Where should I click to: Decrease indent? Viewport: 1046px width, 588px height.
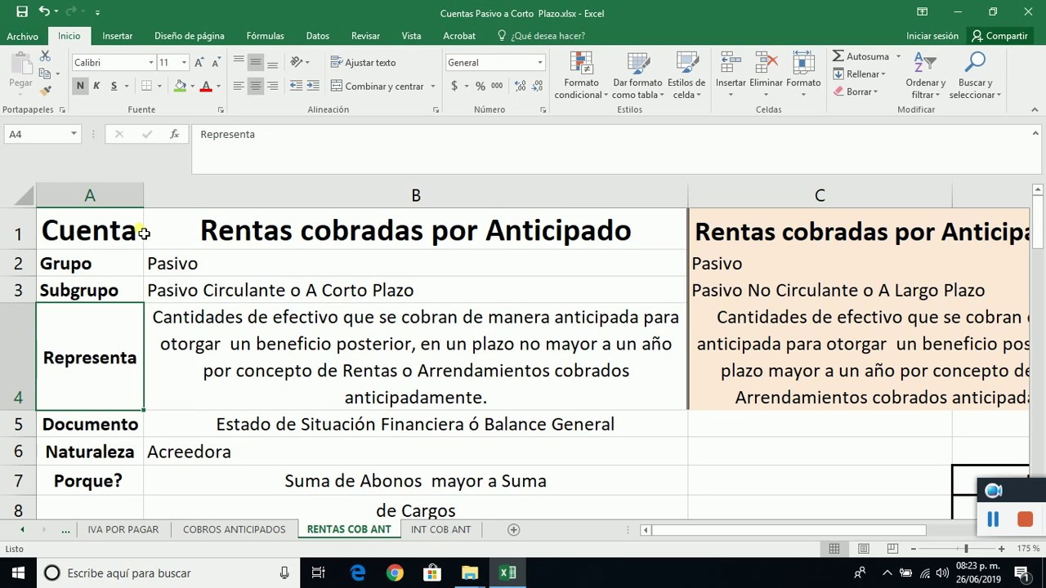296,86
